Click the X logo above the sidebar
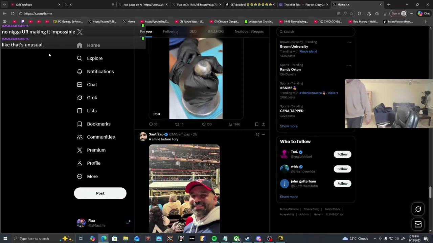433x243 pixels. tap(79, 32)
